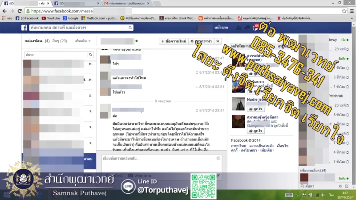
Task: Open chat sidebar settings gear
Action: pos(340,186)
